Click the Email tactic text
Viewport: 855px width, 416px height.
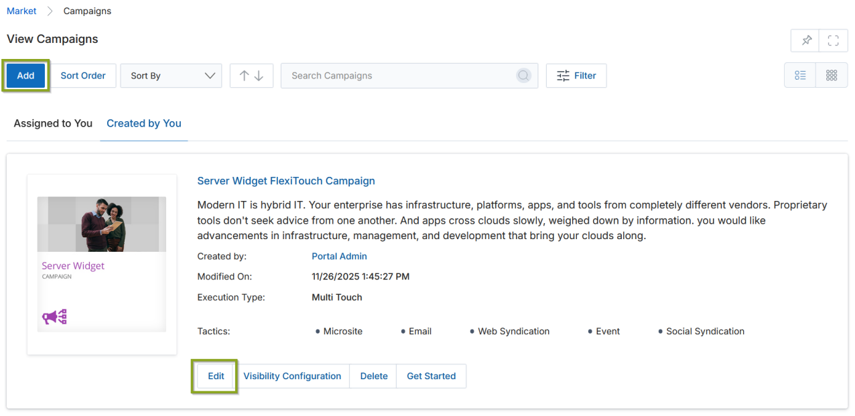click(420, 331)
